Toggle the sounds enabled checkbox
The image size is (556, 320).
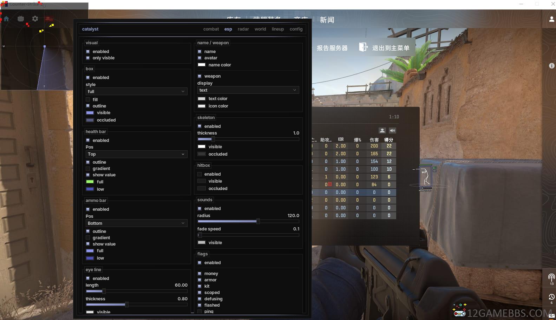(x=199, y=209)
